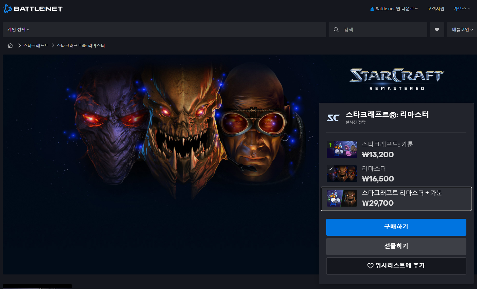Select the 스타크래프트: 카툰 ₩13,200 option
The image size is (477, 289).
coord(396,150)
